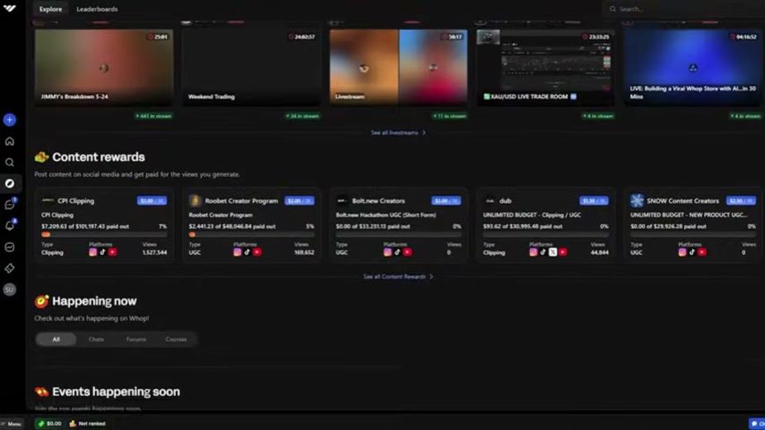Open Weekend Trading livestream thumbnail
Screen dimensions: 765x430
point(251,67)
